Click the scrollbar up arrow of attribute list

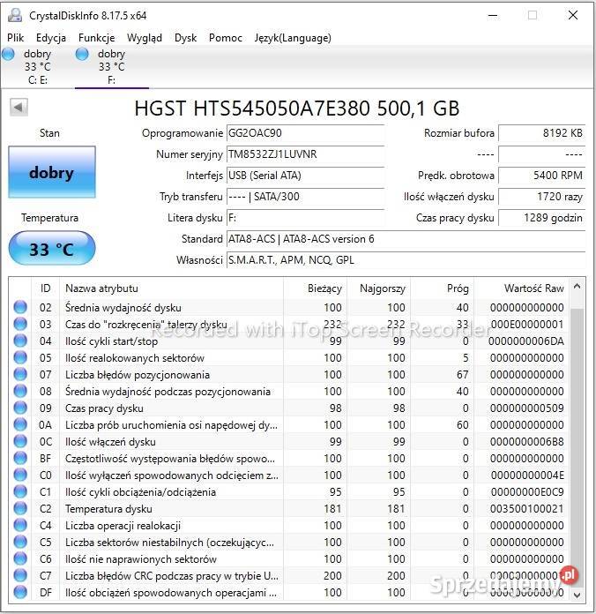(x=577, y=287)
